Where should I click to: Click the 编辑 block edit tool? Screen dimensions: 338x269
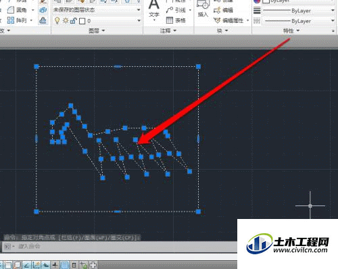tap(223, 10)
